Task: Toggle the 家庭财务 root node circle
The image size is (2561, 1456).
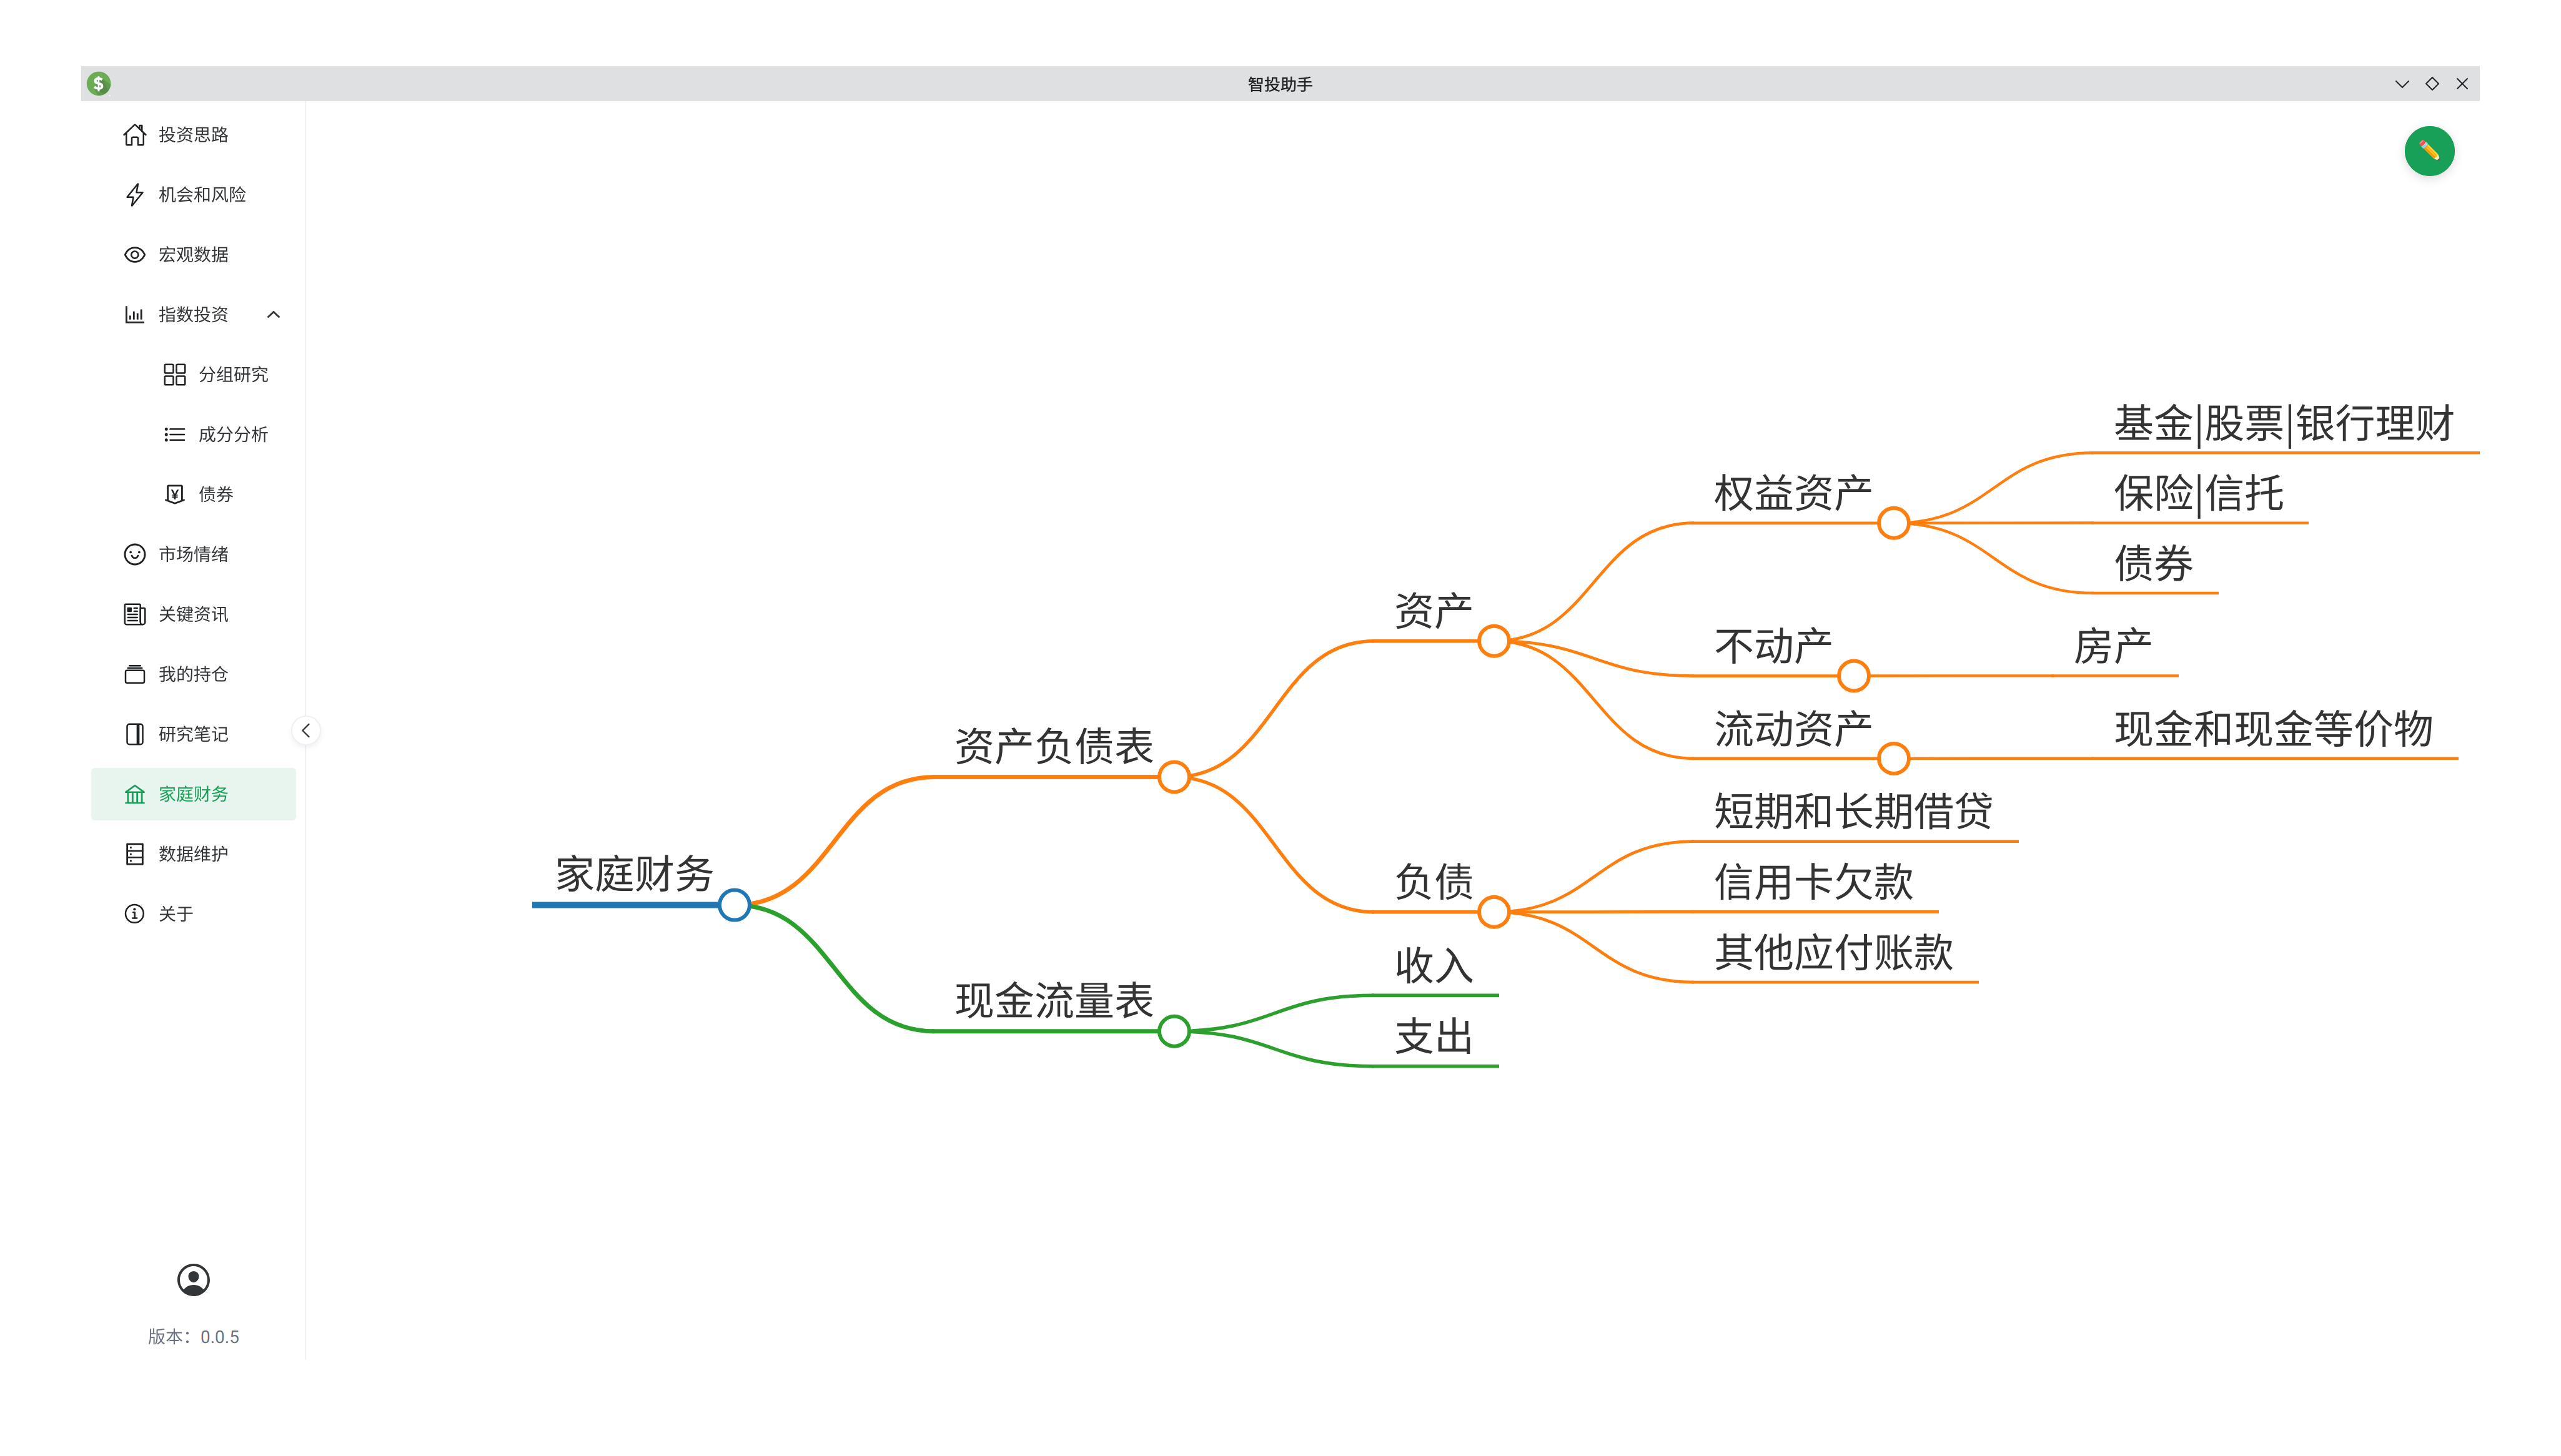Action: pyautogui.click(x=735, y=905)
